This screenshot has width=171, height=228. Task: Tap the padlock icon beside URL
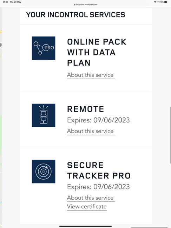(x=75, y=5)
